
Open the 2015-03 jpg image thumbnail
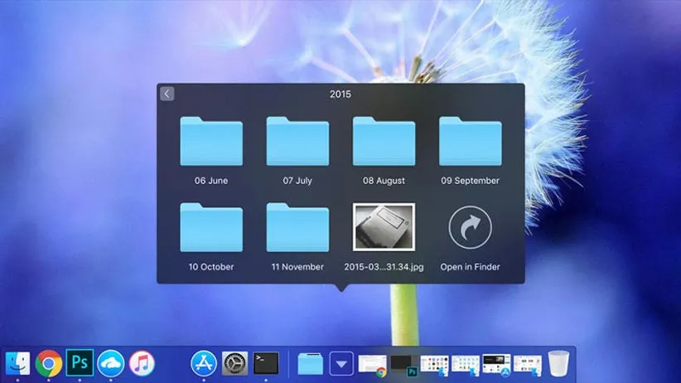(384, 227)
